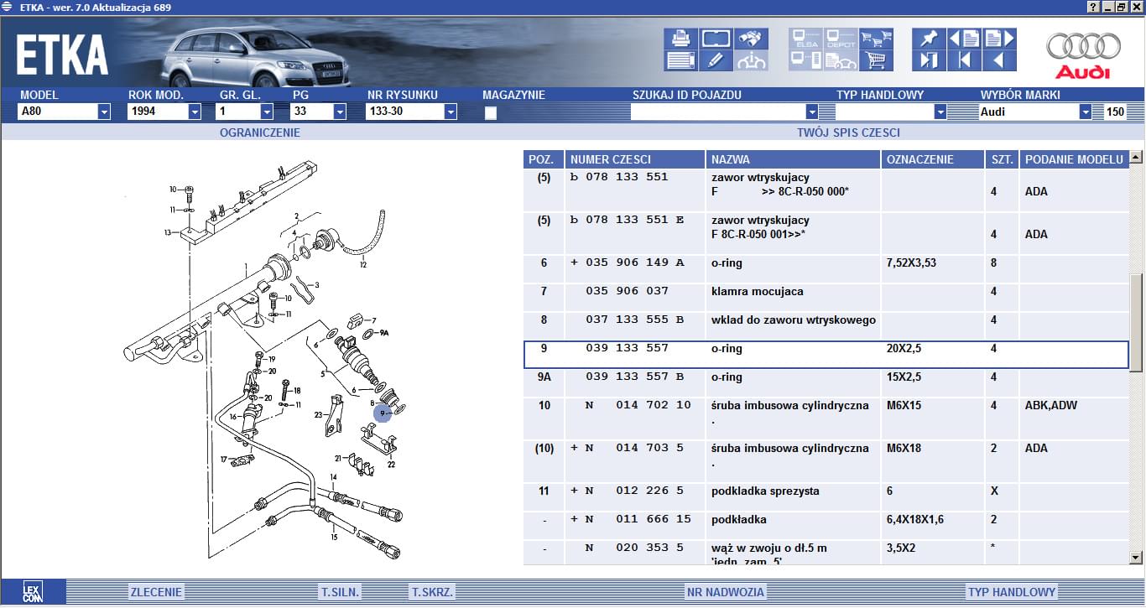Click the pushpin bookmark icon
The height and width of the screenshot is (608, 1146).
pos(929,39)
